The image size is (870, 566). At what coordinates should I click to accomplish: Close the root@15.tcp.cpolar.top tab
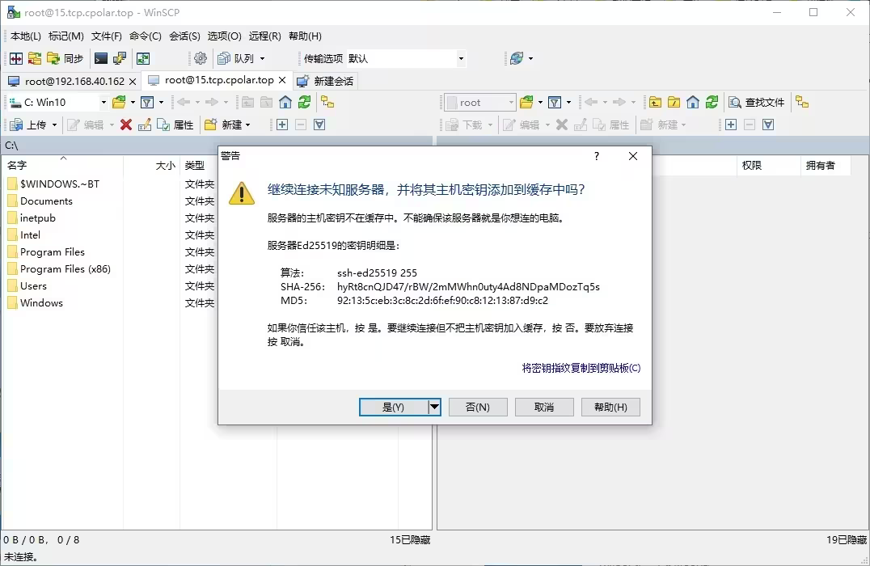point(282,81)
